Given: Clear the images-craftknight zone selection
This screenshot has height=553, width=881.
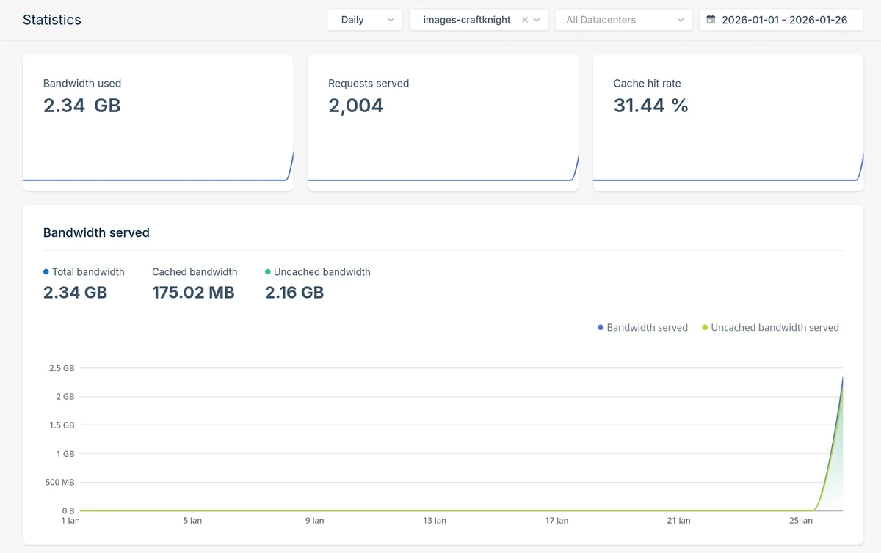Looking at the screenshot, I should click(x=524, y=21).
